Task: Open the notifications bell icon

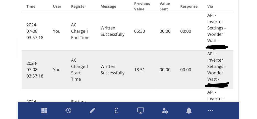Action: [x=189, y=110]
